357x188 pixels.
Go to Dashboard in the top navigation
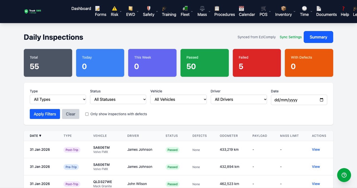pos(81,9)
